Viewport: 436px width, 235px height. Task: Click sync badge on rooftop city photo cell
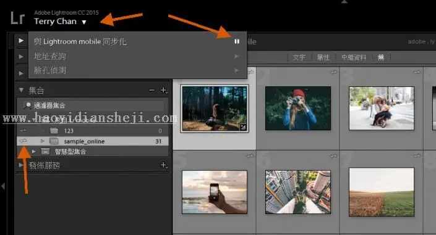(333, 156)
